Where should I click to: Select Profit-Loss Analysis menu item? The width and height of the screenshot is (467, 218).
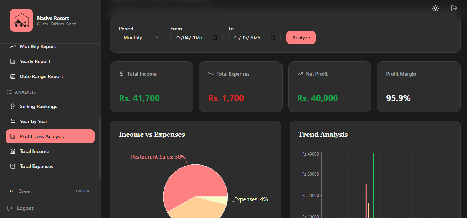click(50, 136)
